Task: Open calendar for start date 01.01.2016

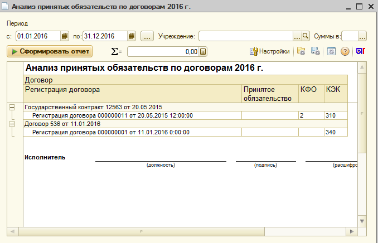Action: click(x=64, y=36)
